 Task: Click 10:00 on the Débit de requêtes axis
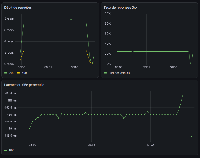(x=75, y=67)
